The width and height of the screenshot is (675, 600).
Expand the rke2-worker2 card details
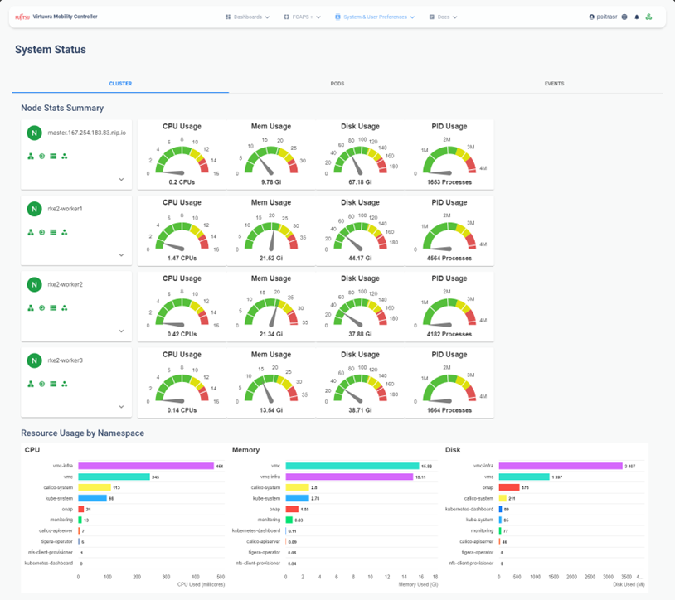point(121,331)
